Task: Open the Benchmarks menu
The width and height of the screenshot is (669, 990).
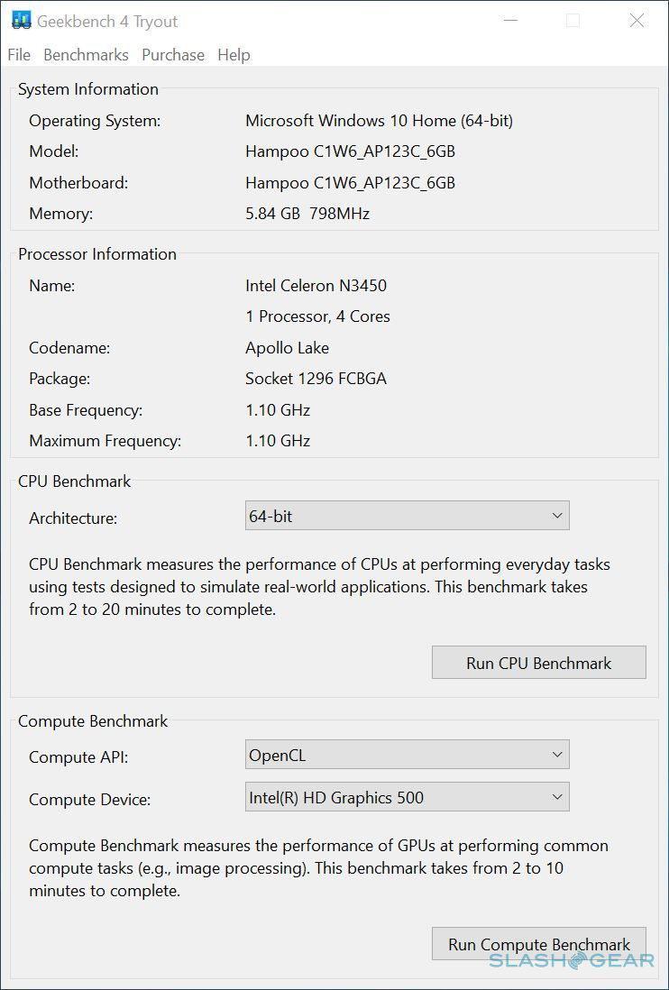Action: (x=86, y=55)
